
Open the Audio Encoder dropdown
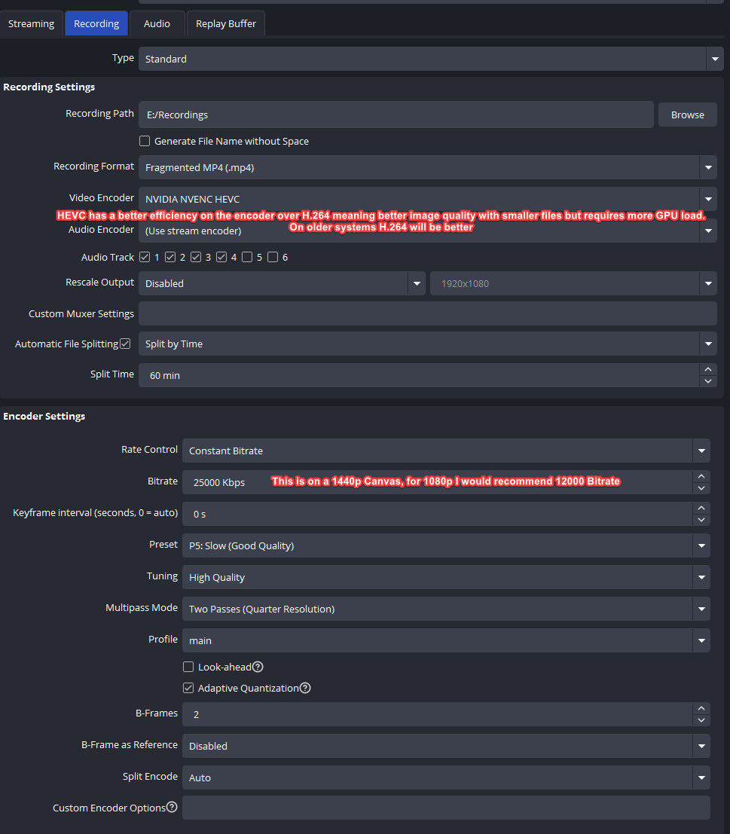[427, 231]
